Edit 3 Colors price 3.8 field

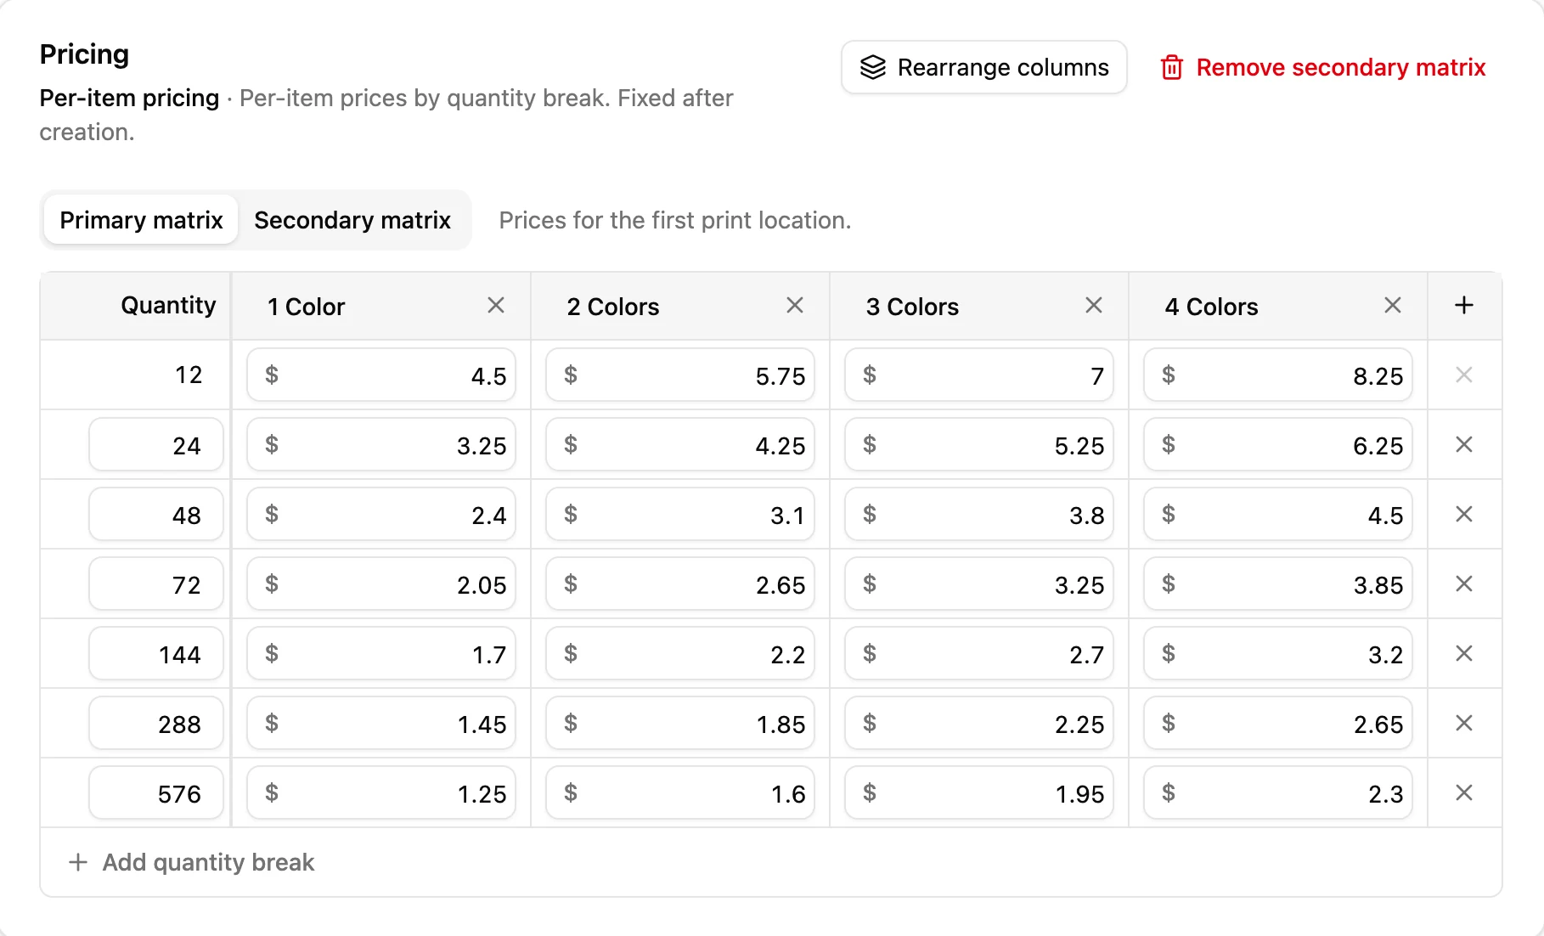[x=979, y=515]
